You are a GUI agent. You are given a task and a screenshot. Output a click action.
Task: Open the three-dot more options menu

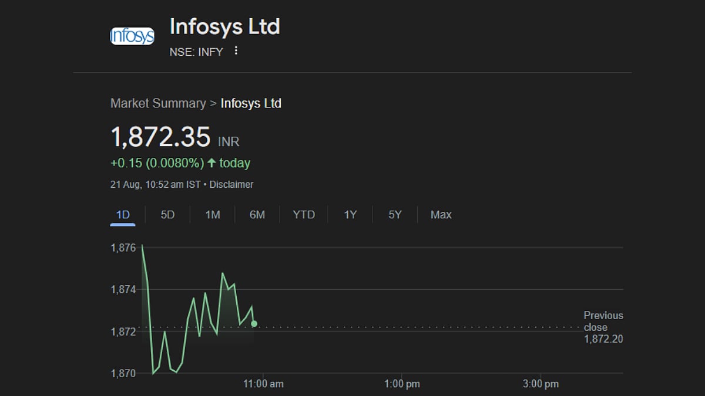tap(236, 51)
